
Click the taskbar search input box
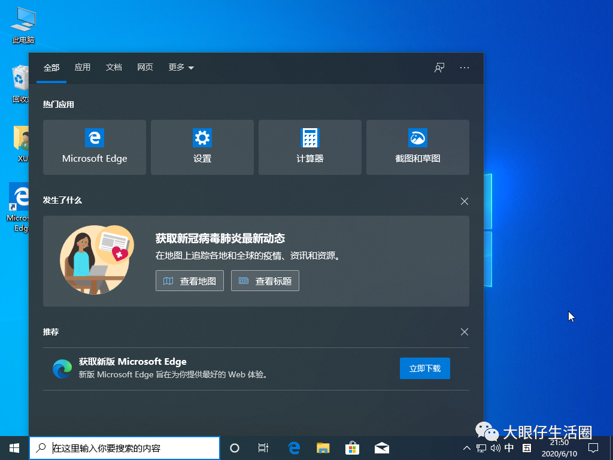click(125, 448)
